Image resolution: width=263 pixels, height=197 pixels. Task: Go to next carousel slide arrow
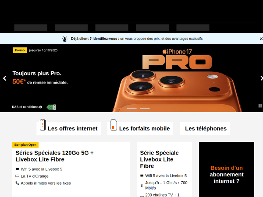pos(261,78)
